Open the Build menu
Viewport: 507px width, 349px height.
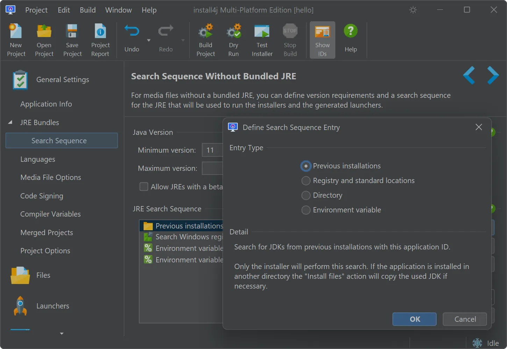[88, 10]
